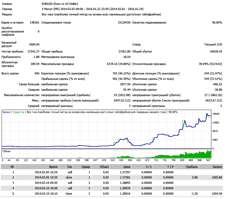225x199 pixels.
Task: Click gross loss value -20020.43
Action: (215, 51)
